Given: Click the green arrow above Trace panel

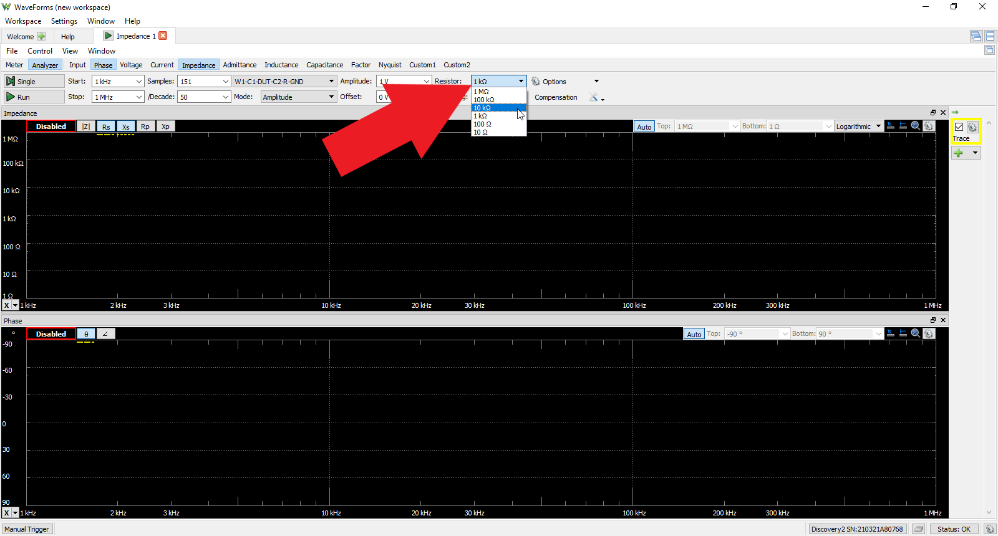Looking at the screenshot, I should pyautogui.click(x=955, y=112).
